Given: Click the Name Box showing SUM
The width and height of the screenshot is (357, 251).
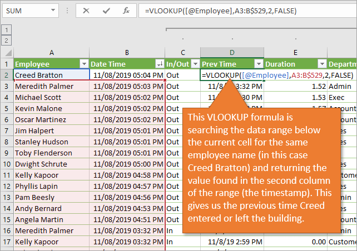Looking at the screenshot, I should [x=28, y=11].
